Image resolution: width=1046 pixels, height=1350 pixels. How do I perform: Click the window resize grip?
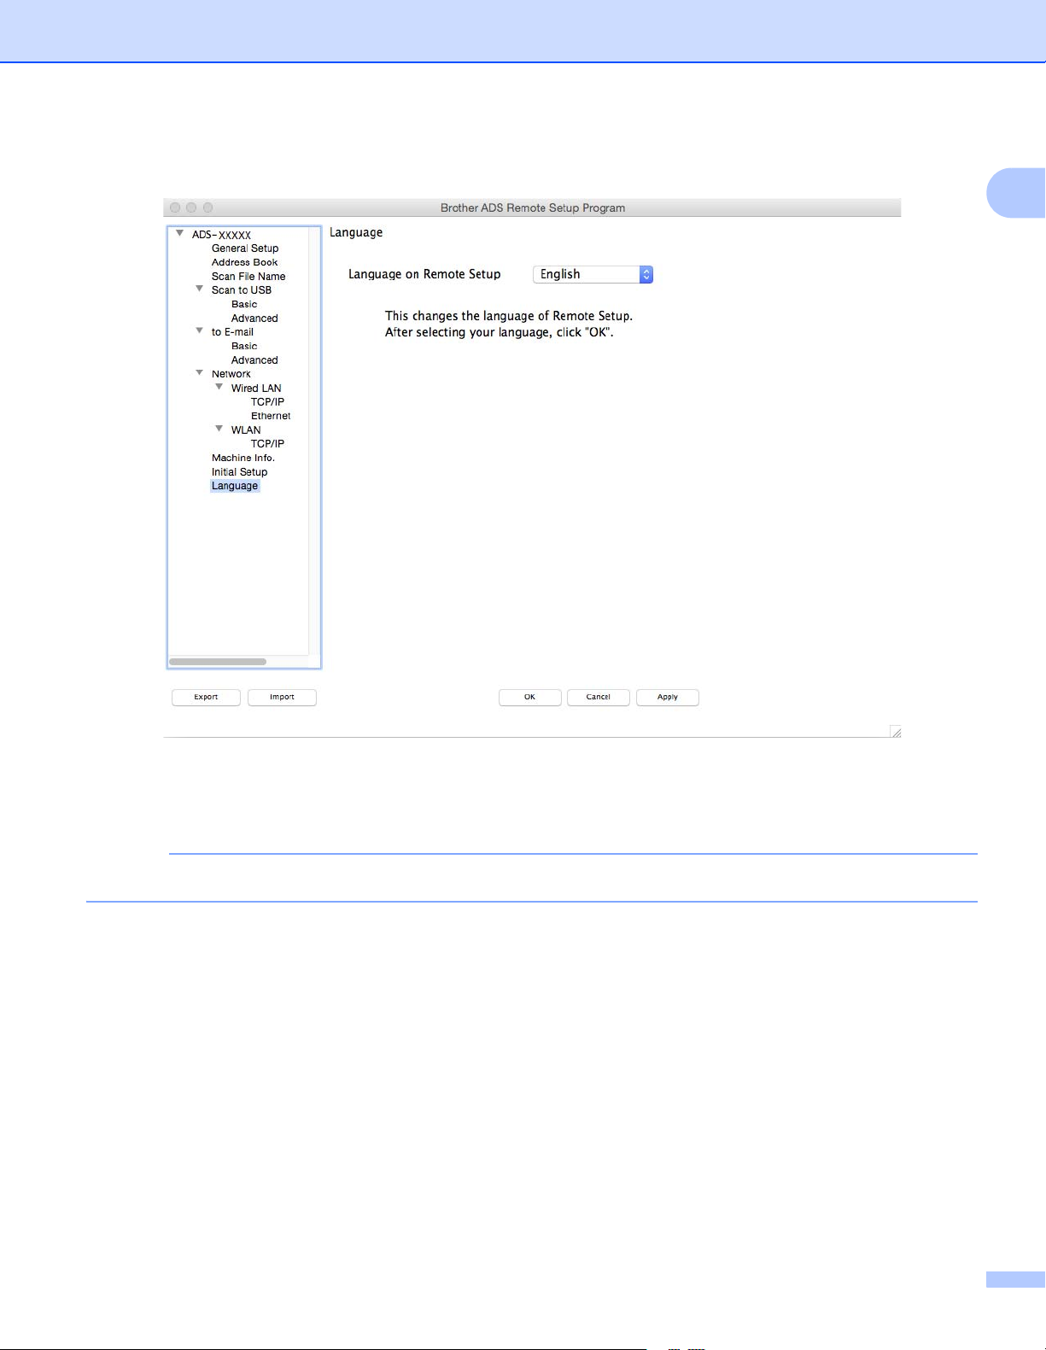(x=895, y=732)
